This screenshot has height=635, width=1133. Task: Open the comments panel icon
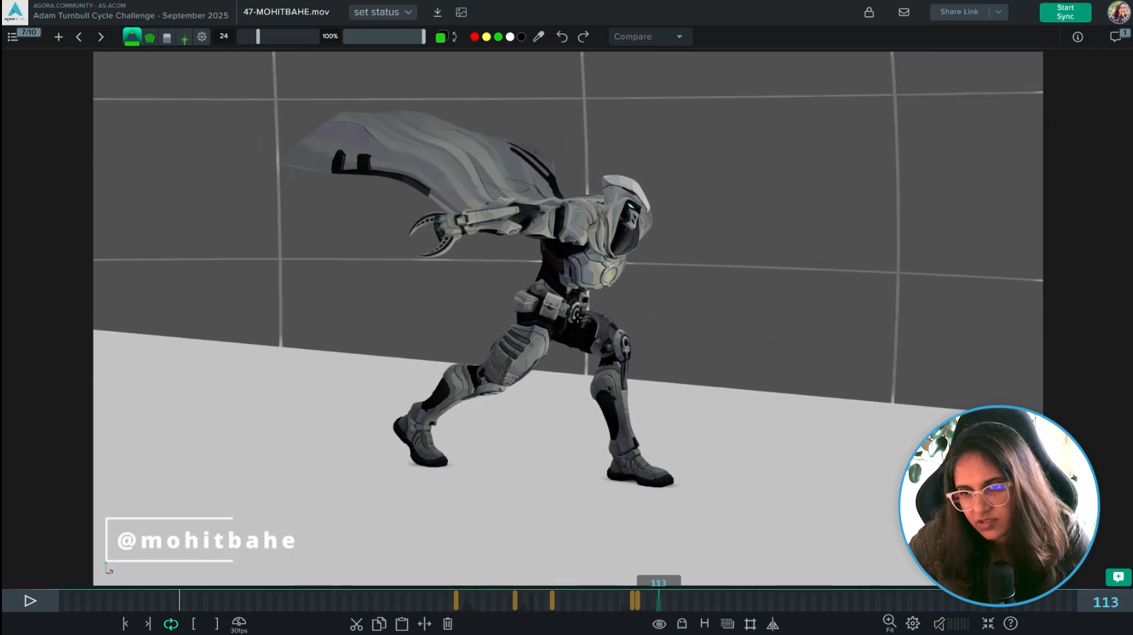click(1116, 37)
